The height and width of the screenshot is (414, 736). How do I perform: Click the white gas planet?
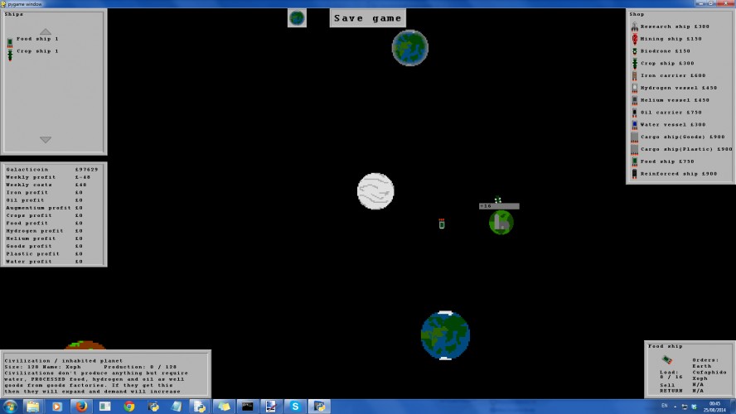point(375,191)
